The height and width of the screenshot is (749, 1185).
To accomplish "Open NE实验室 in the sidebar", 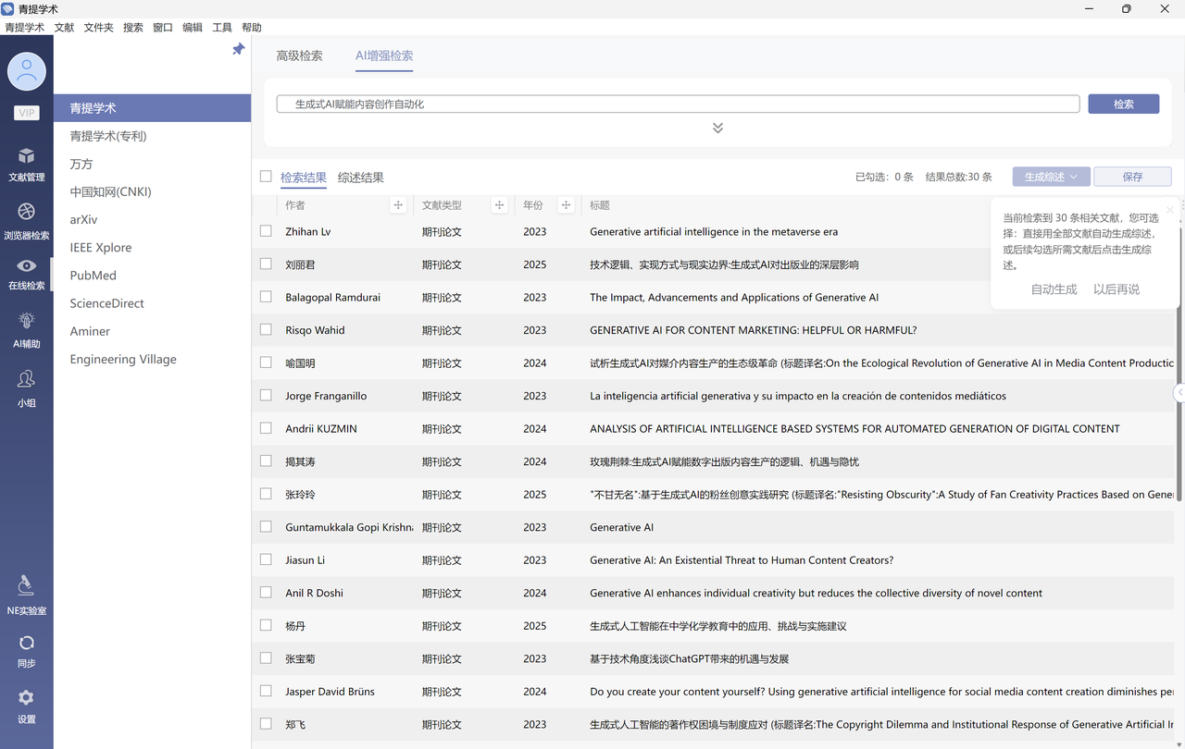I will click(x=27, y=596).
